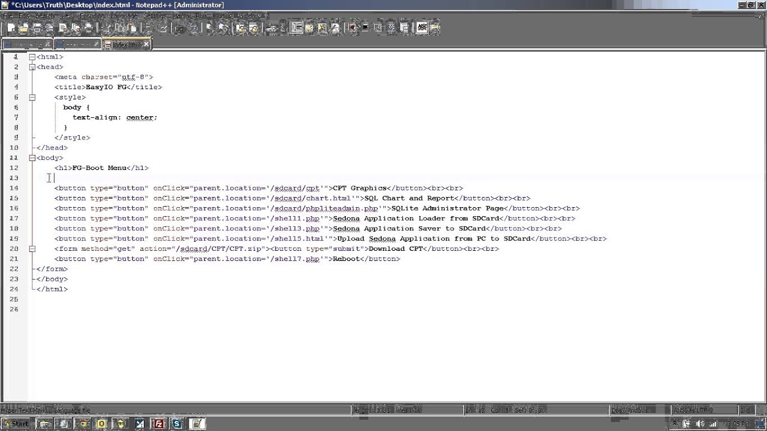Viewport: 767px width, 431px height.
Task: Save the current file via toolbar
Action: click(x=37, y=28)
